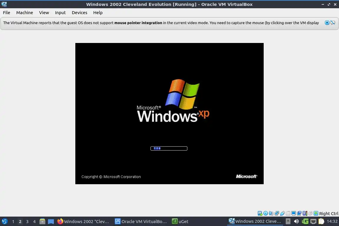The height and width of the screenshot is (226, 339).
Task: Open the Devices menu
Action: (x=79, y=13)
